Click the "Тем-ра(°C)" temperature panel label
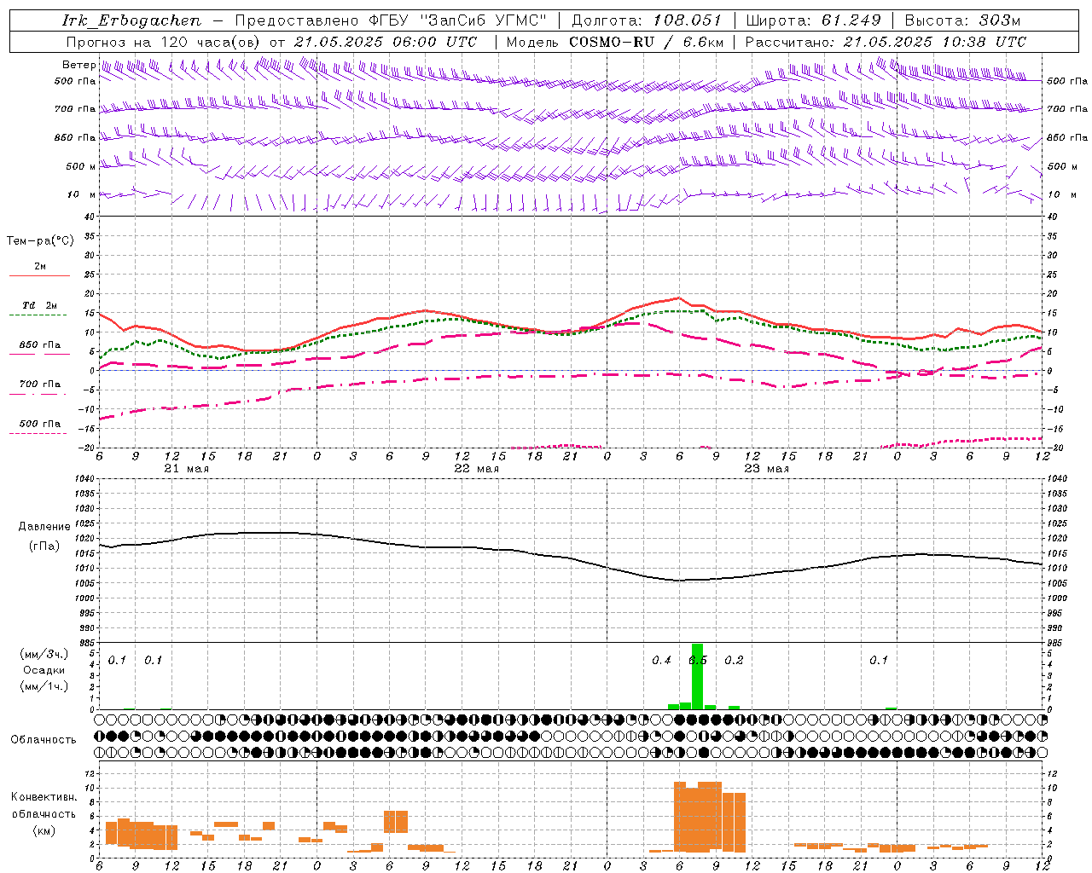The width and height of the screenshot is (1092, 873). (x=40, y=241)
